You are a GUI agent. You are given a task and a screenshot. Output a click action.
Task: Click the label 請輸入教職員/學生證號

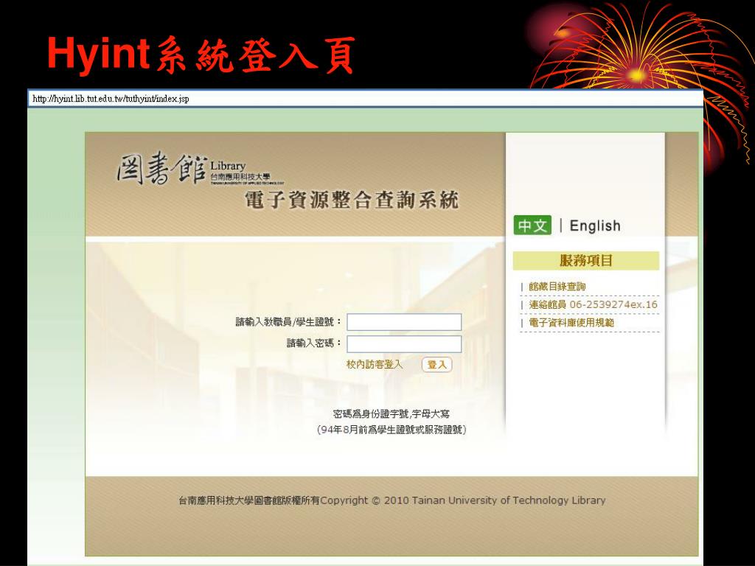point(288,321)
